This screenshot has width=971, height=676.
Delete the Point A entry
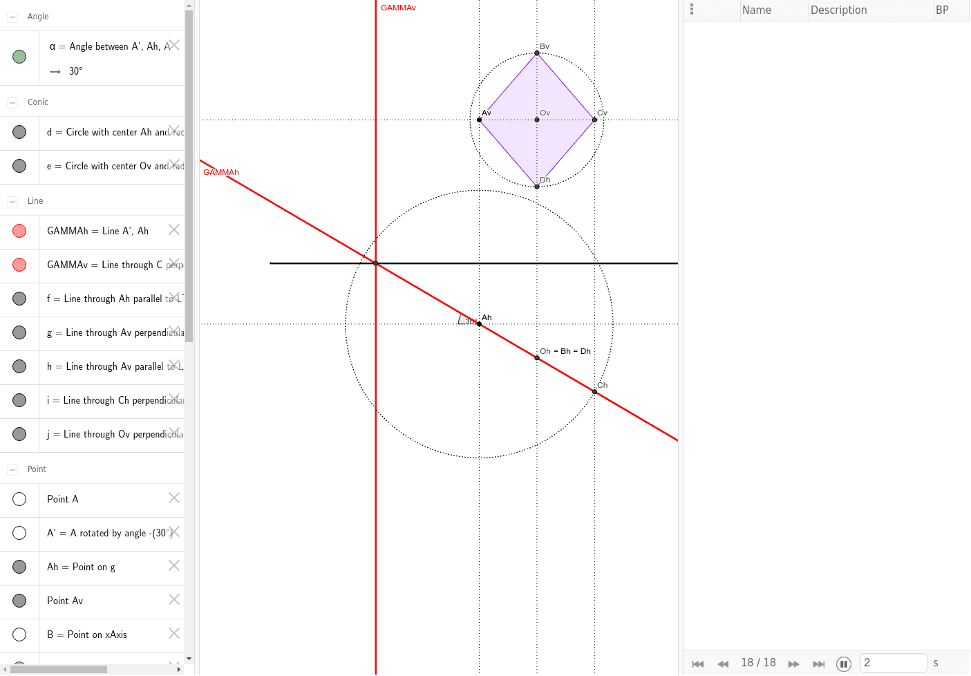(174, 498)
